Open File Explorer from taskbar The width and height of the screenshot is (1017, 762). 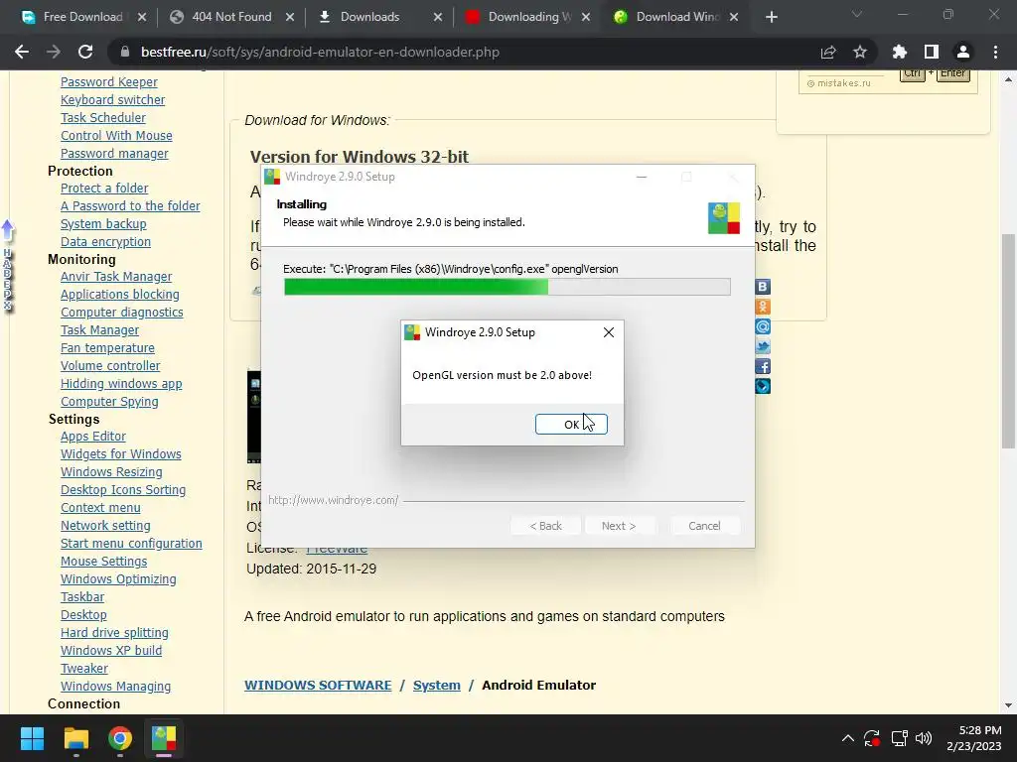75,738
